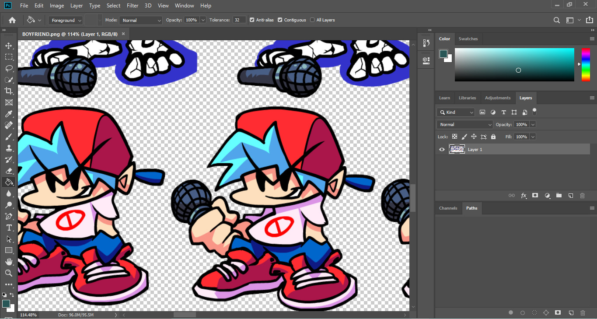This screenshot has width=597, height=319.
Task: Select the Lasso tool
Action: pyautogui.click(x=9, y=68)
